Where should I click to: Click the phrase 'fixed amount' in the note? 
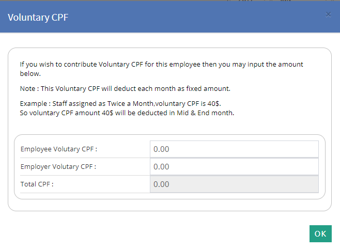point(209,88)
